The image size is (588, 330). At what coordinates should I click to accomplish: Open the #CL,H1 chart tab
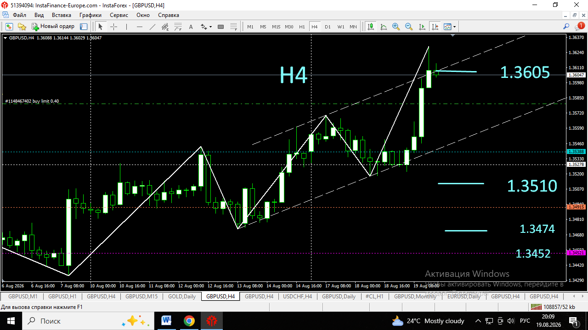pyautogui.click(x=374, y=297)
